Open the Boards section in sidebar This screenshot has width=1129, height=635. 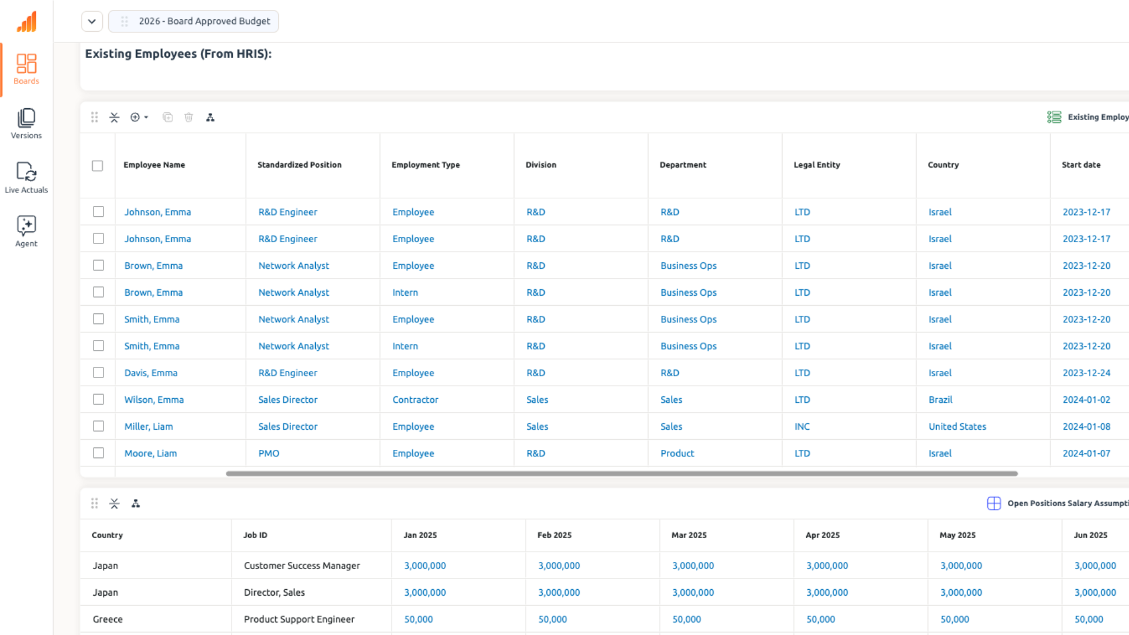(x=26, y=69)
